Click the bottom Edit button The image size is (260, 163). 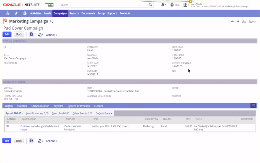coord(7,141)
